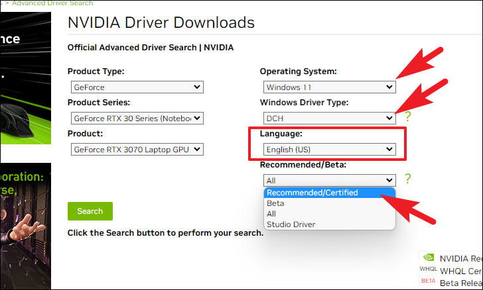Click the 'Click the Search button to perform your search.' text
This screenshot has height=290, width=483.
point(165,233)
